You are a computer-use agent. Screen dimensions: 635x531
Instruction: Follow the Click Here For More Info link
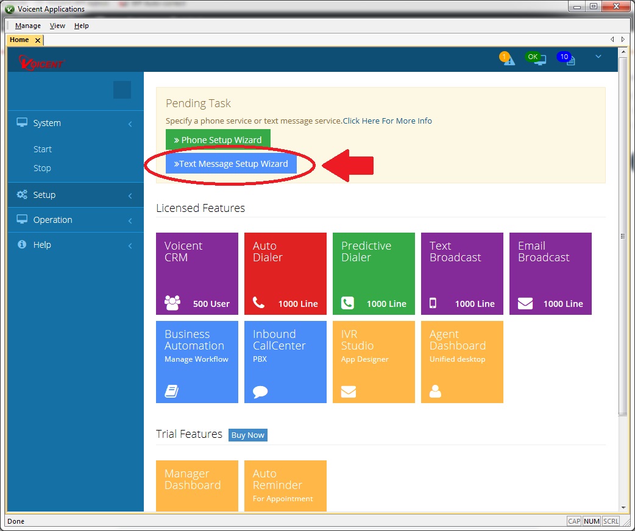point(387,121)
